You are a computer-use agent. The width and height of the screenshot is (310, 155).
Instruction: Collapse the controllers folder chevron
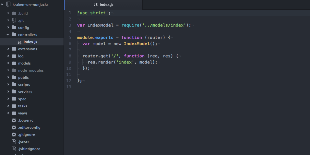click(x=8, y=35)
